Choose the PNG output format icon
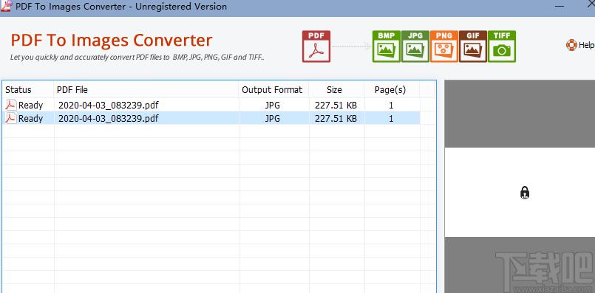The height and width of the screenshot is (293, 595). (444, 46)
